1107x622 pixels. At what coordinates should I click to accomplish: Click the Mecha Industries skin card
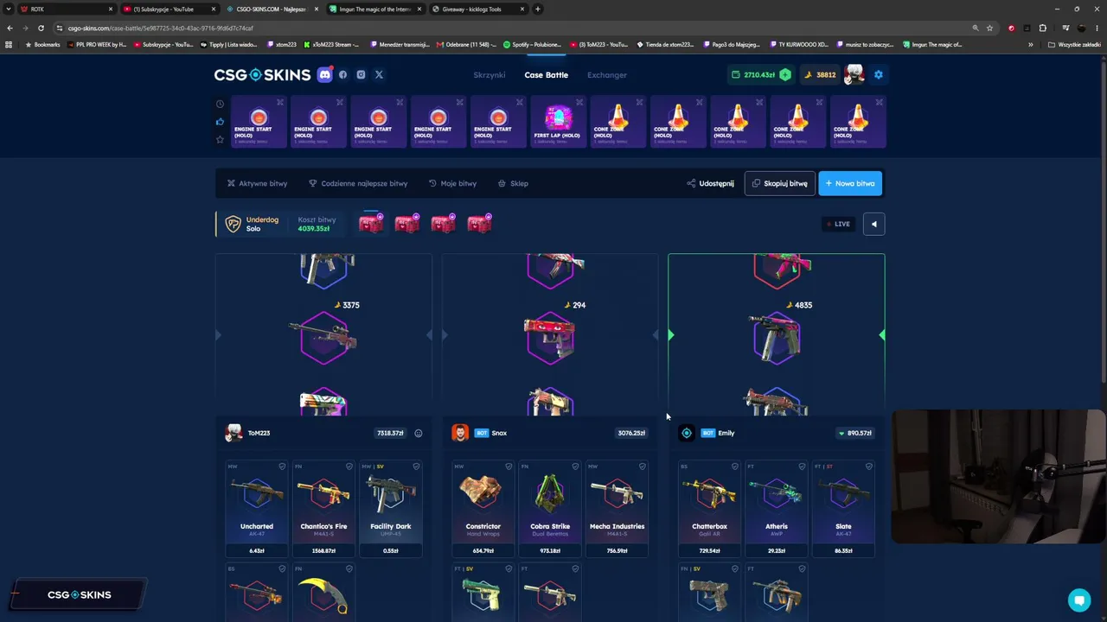click(617, 509)
